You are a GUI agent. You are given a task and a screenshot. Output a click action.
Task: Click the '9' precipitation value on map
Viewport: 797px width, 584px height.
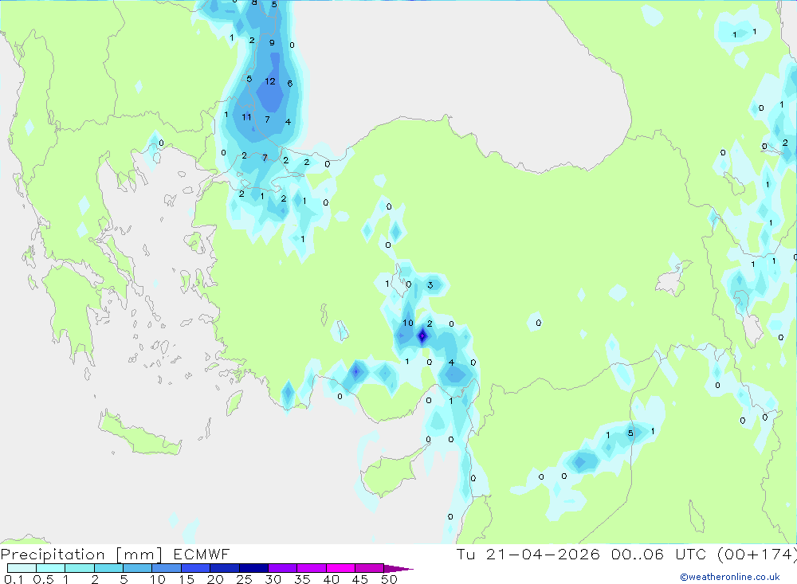272,43
